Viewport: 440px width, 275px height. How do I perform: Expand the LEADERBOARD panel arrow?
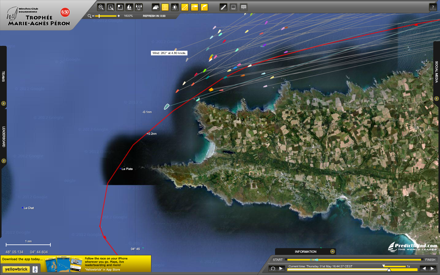click(x=4, y=161)
